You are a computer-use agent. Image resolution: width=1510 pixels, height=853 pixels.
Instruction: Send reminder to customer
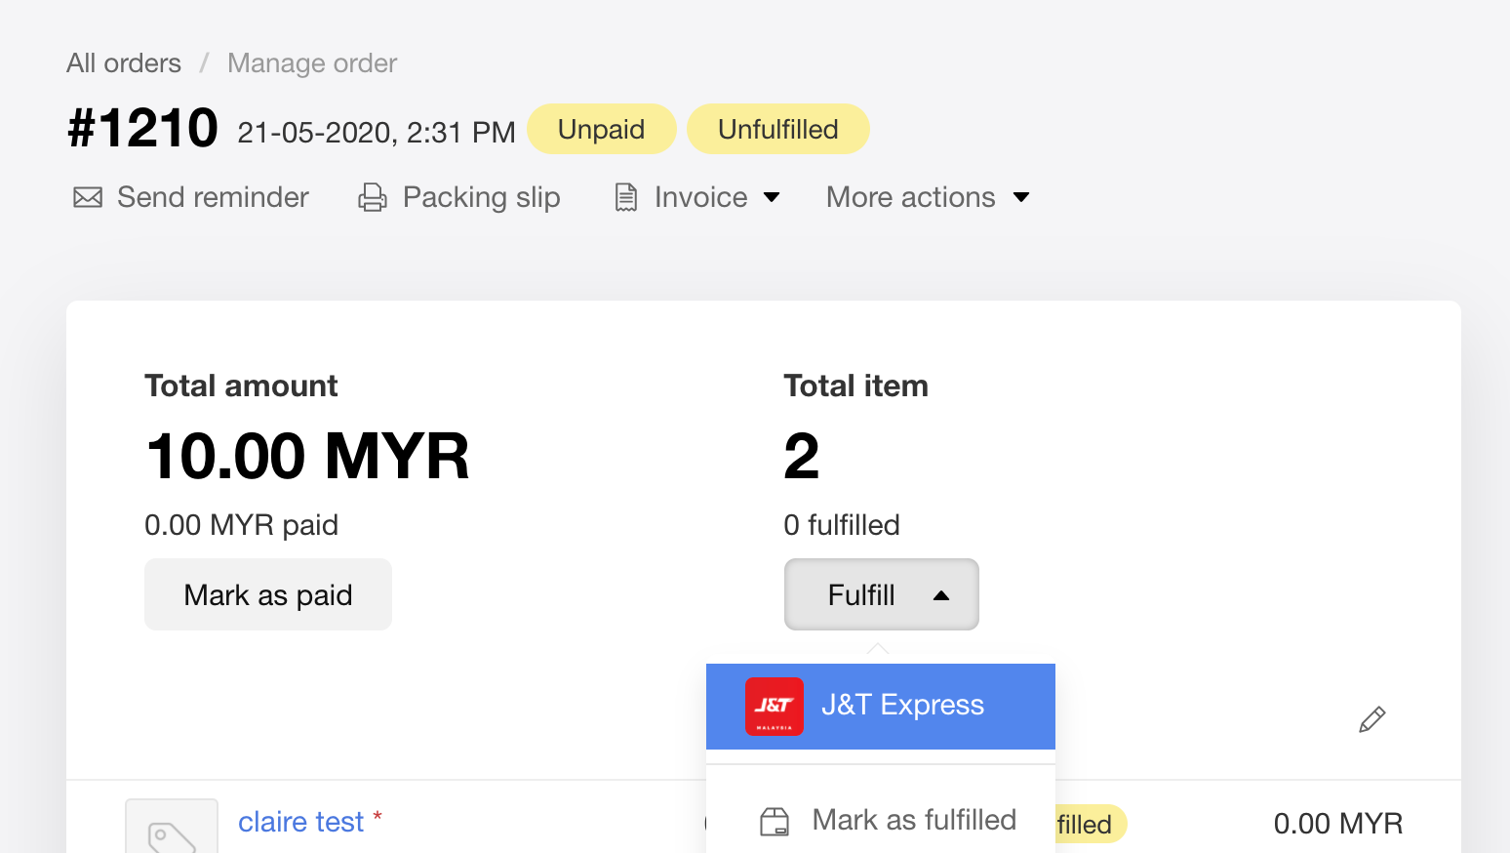(191, 197)
